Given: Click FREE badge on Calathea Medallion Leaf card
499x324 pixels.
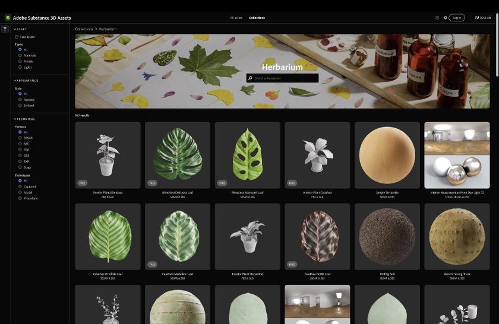Looking at the screenshot, I should pos(152,264).
